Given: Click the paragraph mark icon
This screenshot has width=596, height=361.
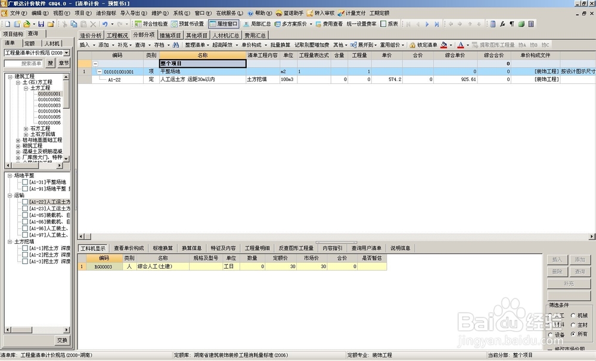Looking at the screenshot, I should pos(512,24).
